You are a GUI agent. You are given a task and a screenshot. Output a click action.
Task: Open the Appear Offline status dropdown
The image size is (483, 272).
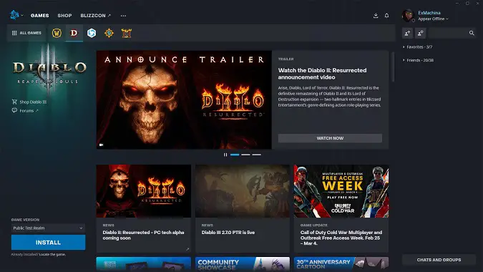tap(433, 19)
